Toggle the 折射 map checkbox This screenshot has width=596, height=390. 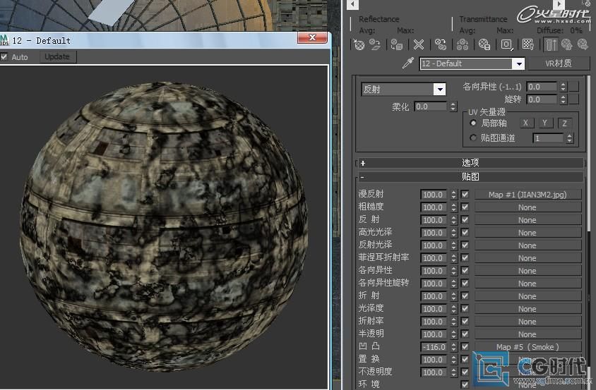click(x=465, y=295)
